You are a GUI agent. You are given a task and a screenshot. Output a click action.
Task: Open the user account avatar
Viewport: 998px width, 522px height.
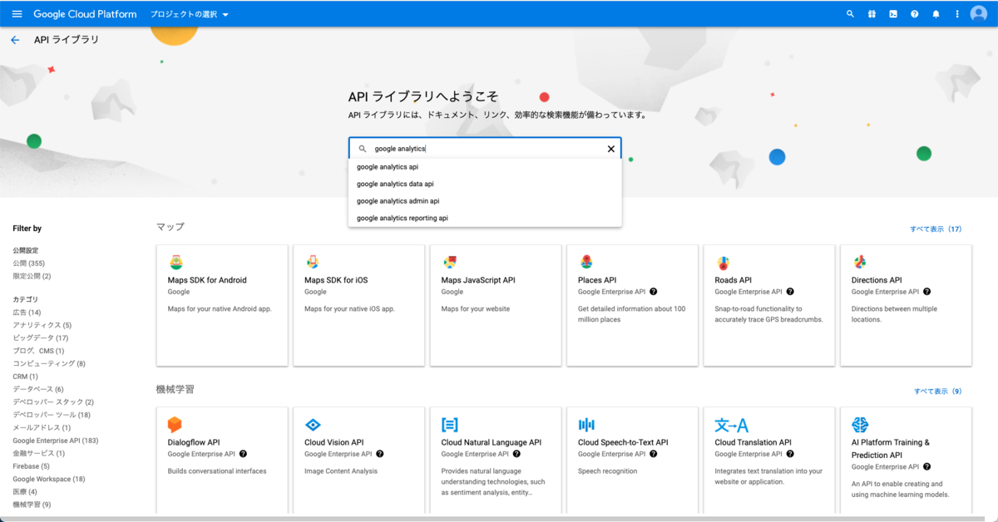(x=979, y=14)
